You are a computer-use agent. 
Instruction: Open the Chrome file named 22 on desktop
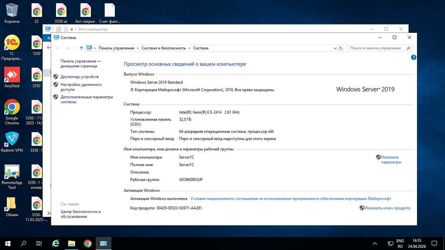(36, 13)
